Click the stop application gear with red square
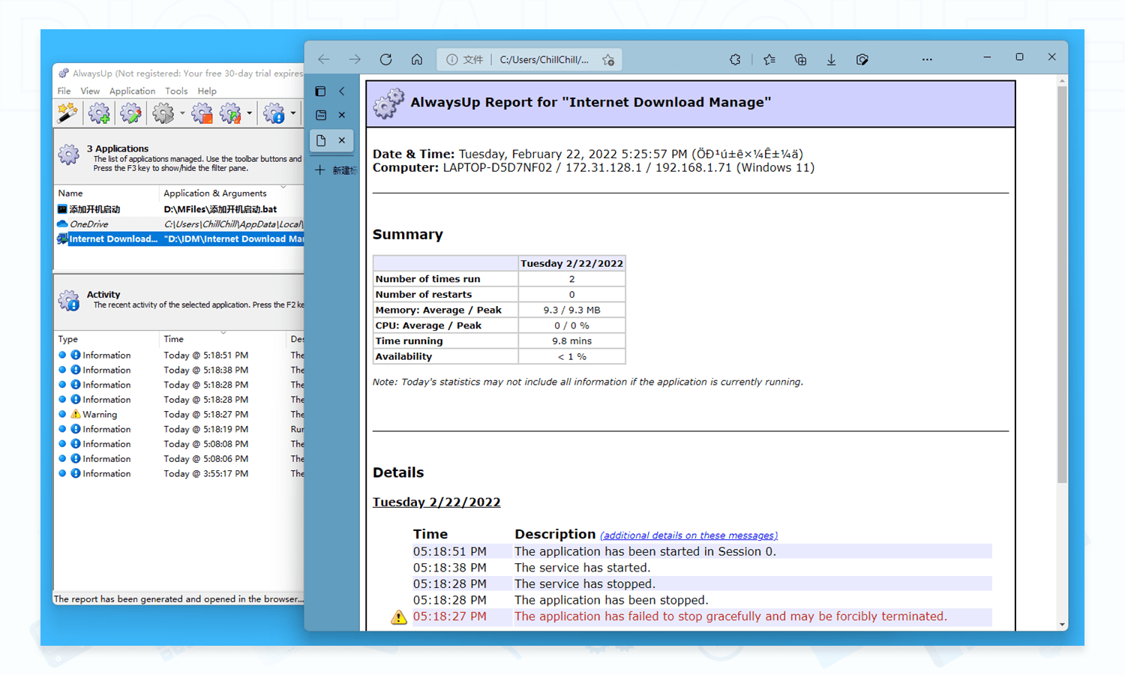Screen dimensions: 1125x675 tap(202, 113)
